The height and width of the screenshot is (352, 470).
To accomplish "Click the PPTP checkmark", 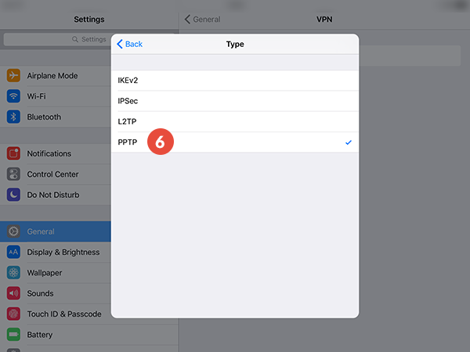I will [x=349, y=142].
